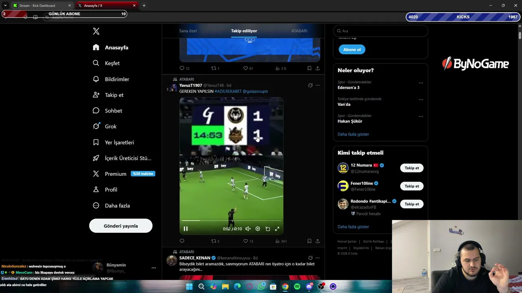
Task: Open Grok icon on YavuzT1907 post
Action: point(310,85)
